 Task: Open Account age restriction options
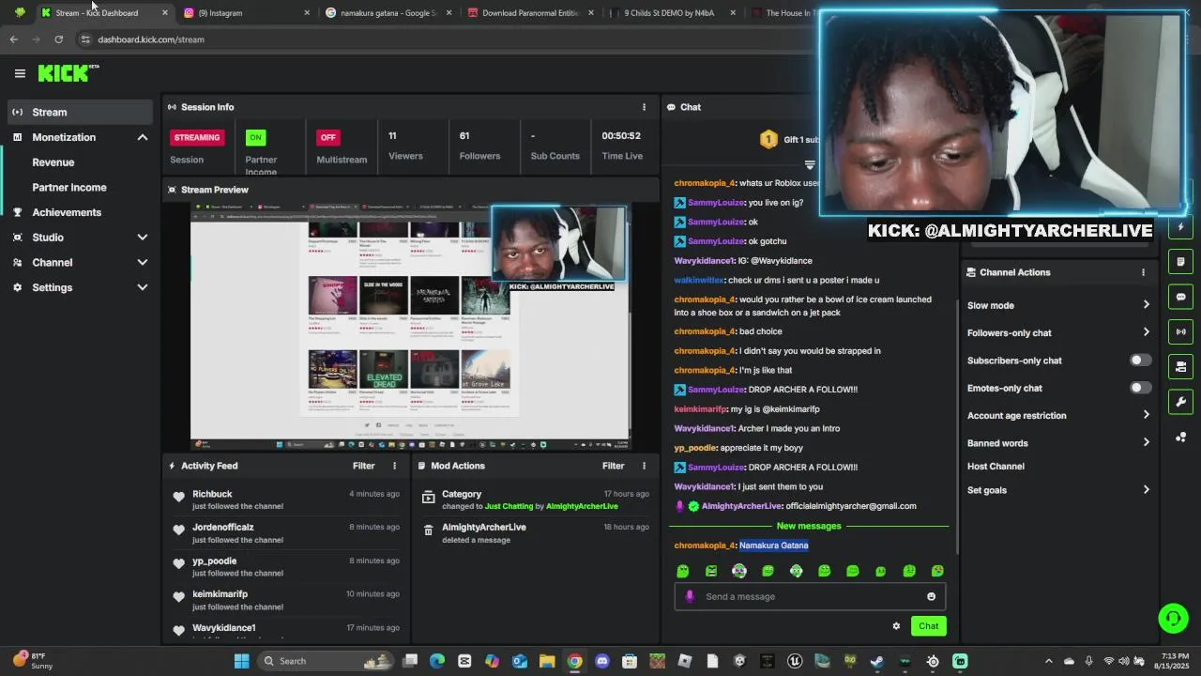(x=1058, y=415)
